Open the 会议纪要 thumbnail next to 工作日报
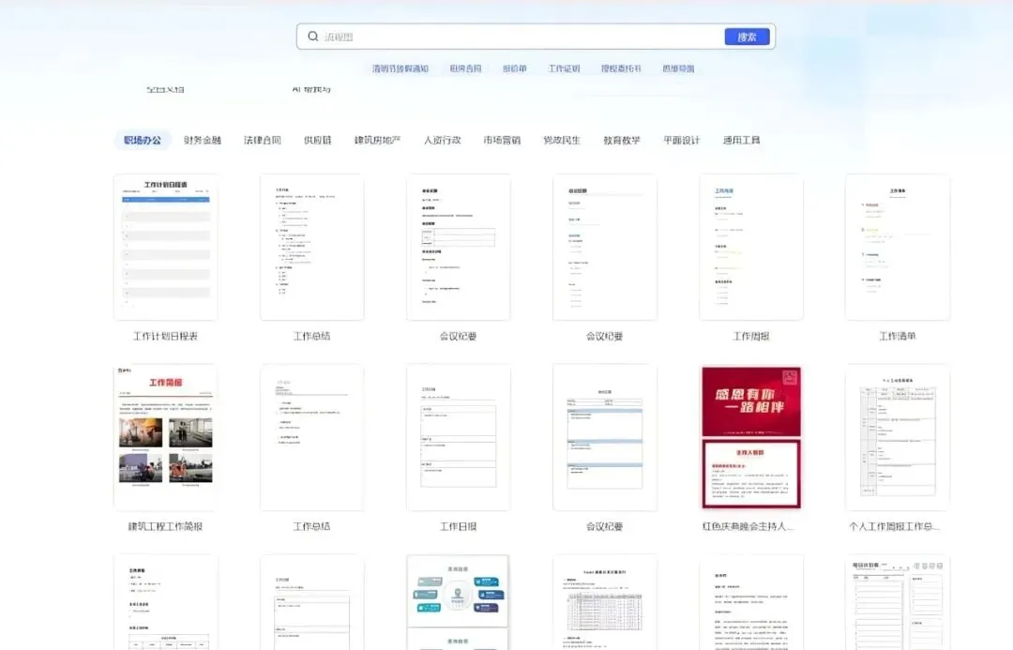This screenshot has height=650, width=1013. point(605,437)
